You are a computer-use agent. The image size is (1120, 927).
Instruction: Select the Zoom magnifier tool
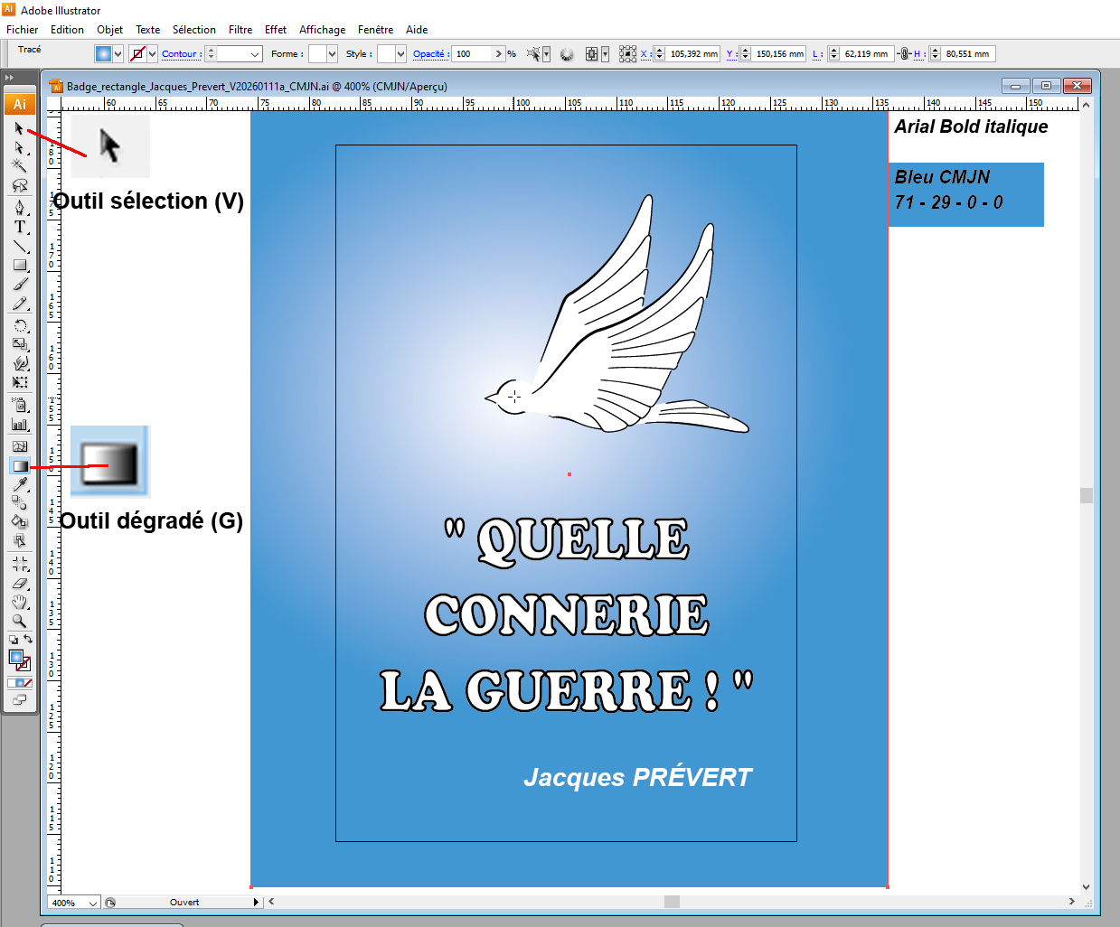click(19, 621)
